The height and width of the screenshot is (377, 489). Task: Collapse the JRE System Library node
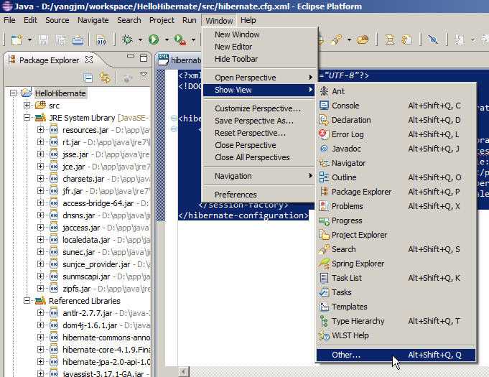click(27, 118)
